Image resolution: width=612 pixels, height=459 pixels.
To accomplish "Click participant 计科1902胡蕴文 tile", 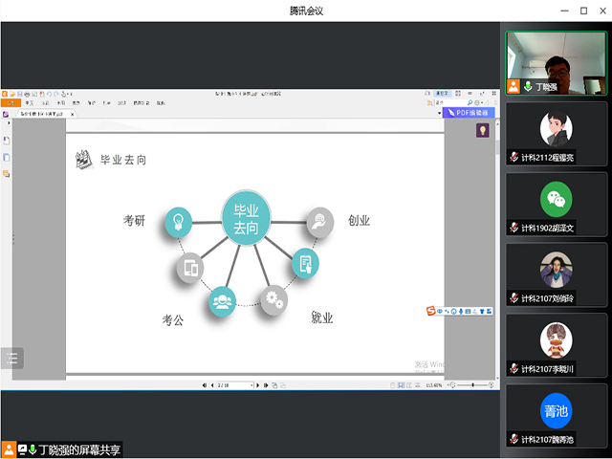I will 557,204.
